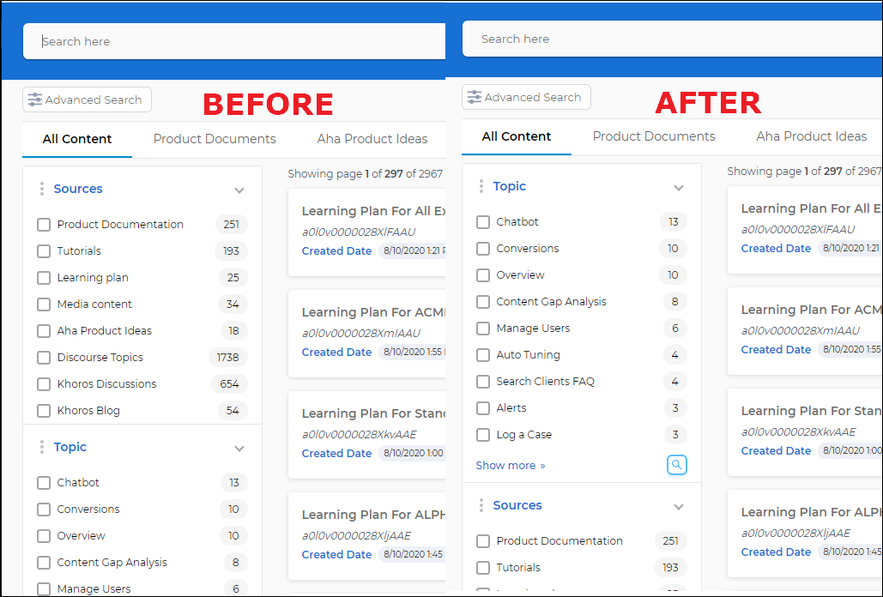Collapse the Sources facet in the AFTER panel
Viewport: 883px width, 597px height.
pos(679,507)
